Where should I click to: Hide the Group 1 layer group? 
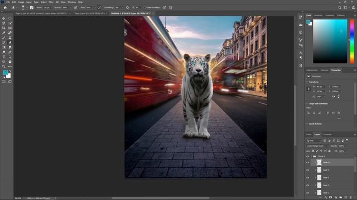point(307,157)
